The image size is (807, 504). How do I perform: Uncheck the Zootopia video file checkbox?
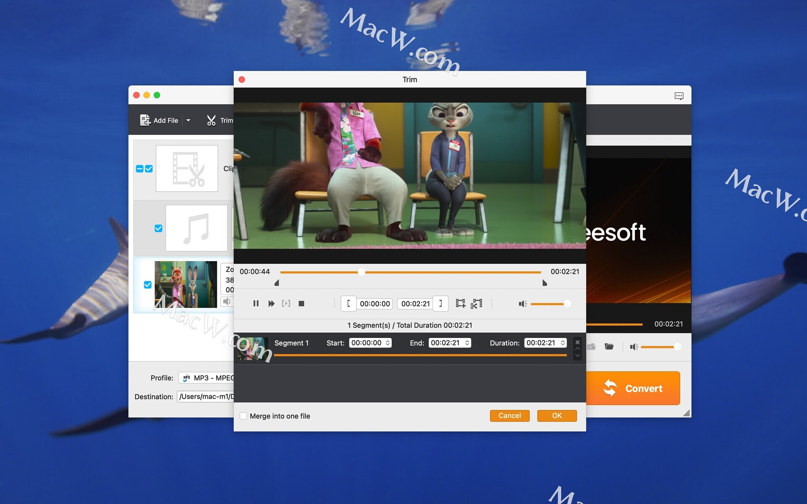point(148,285)
